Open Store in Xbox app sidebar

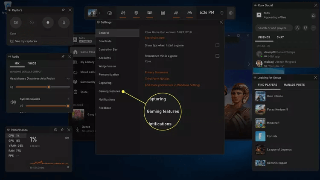click(83, 92)
